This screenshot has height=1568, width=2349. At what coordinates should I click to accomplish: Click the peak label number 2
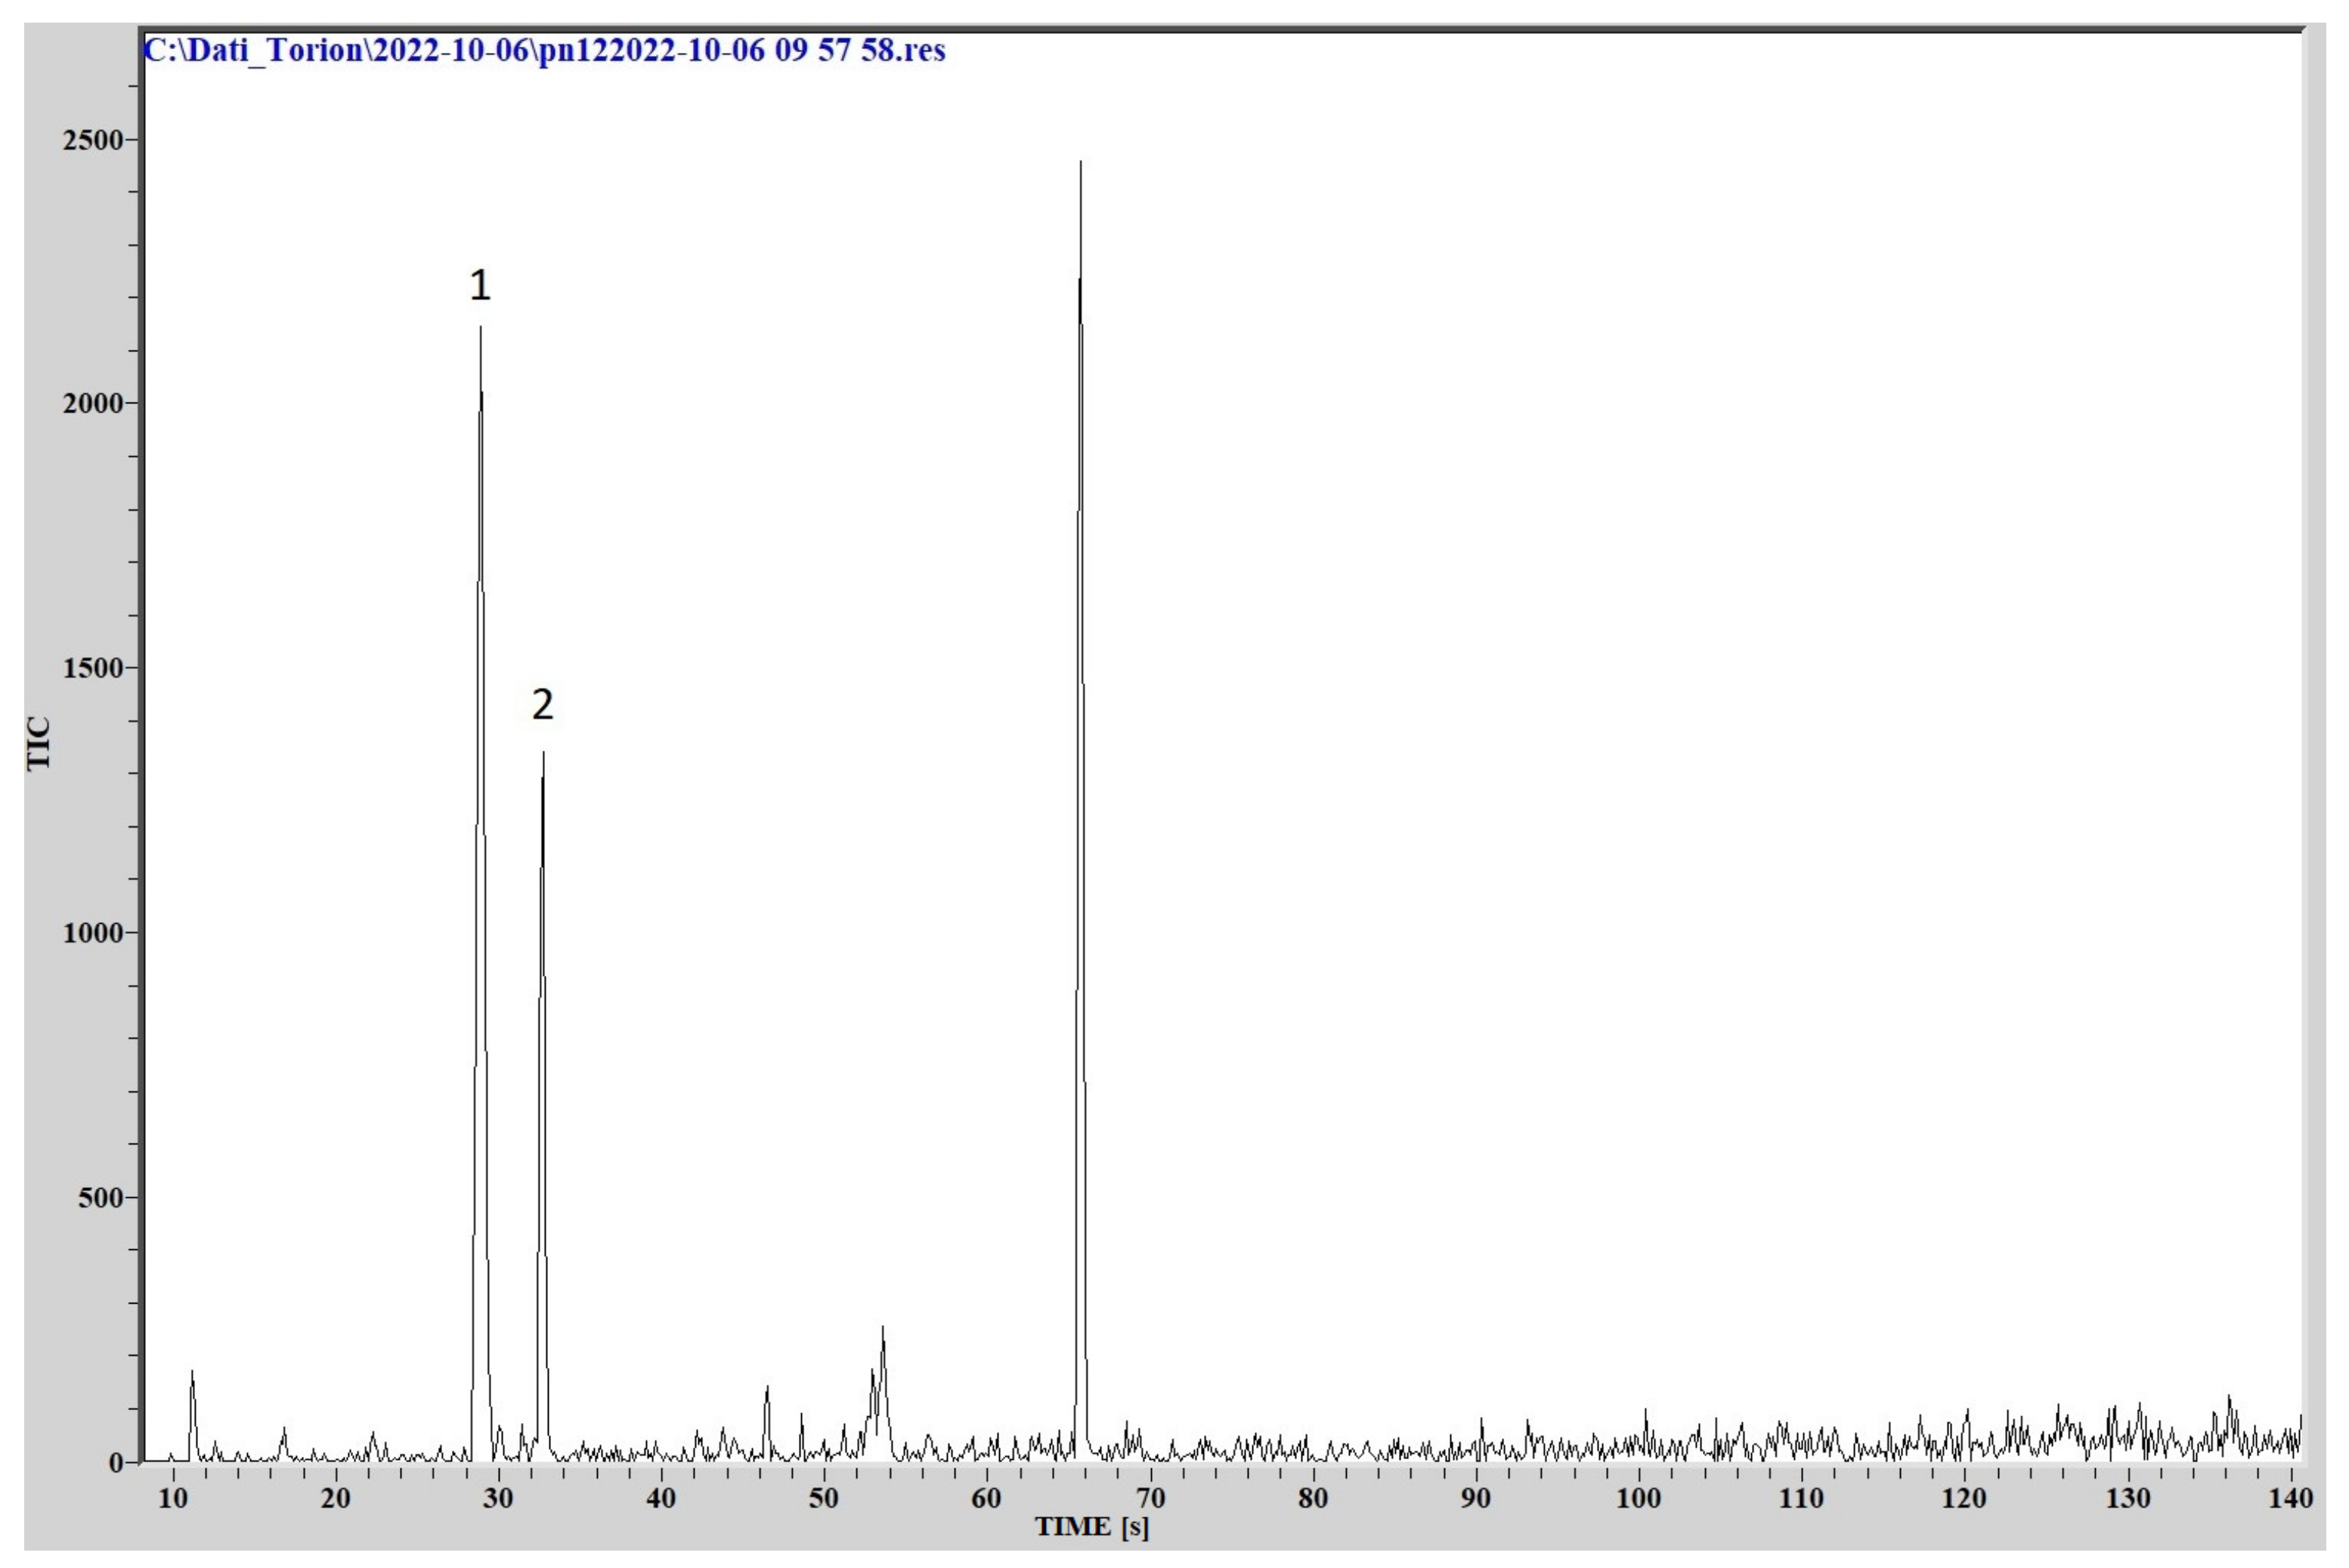point(542,705)
